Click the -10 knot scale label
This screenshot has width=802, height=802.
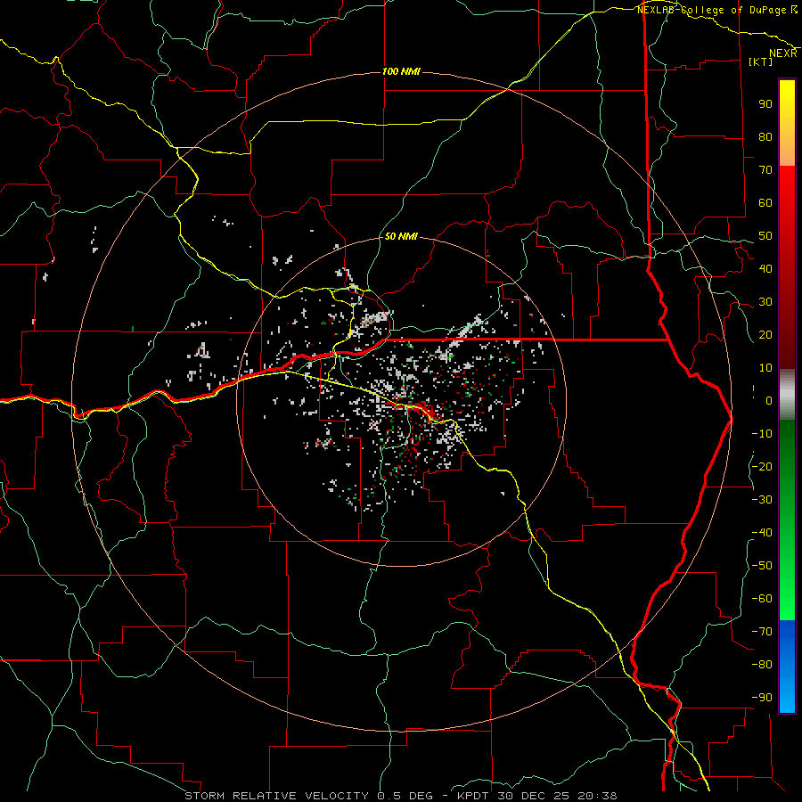tap(762, 434)
